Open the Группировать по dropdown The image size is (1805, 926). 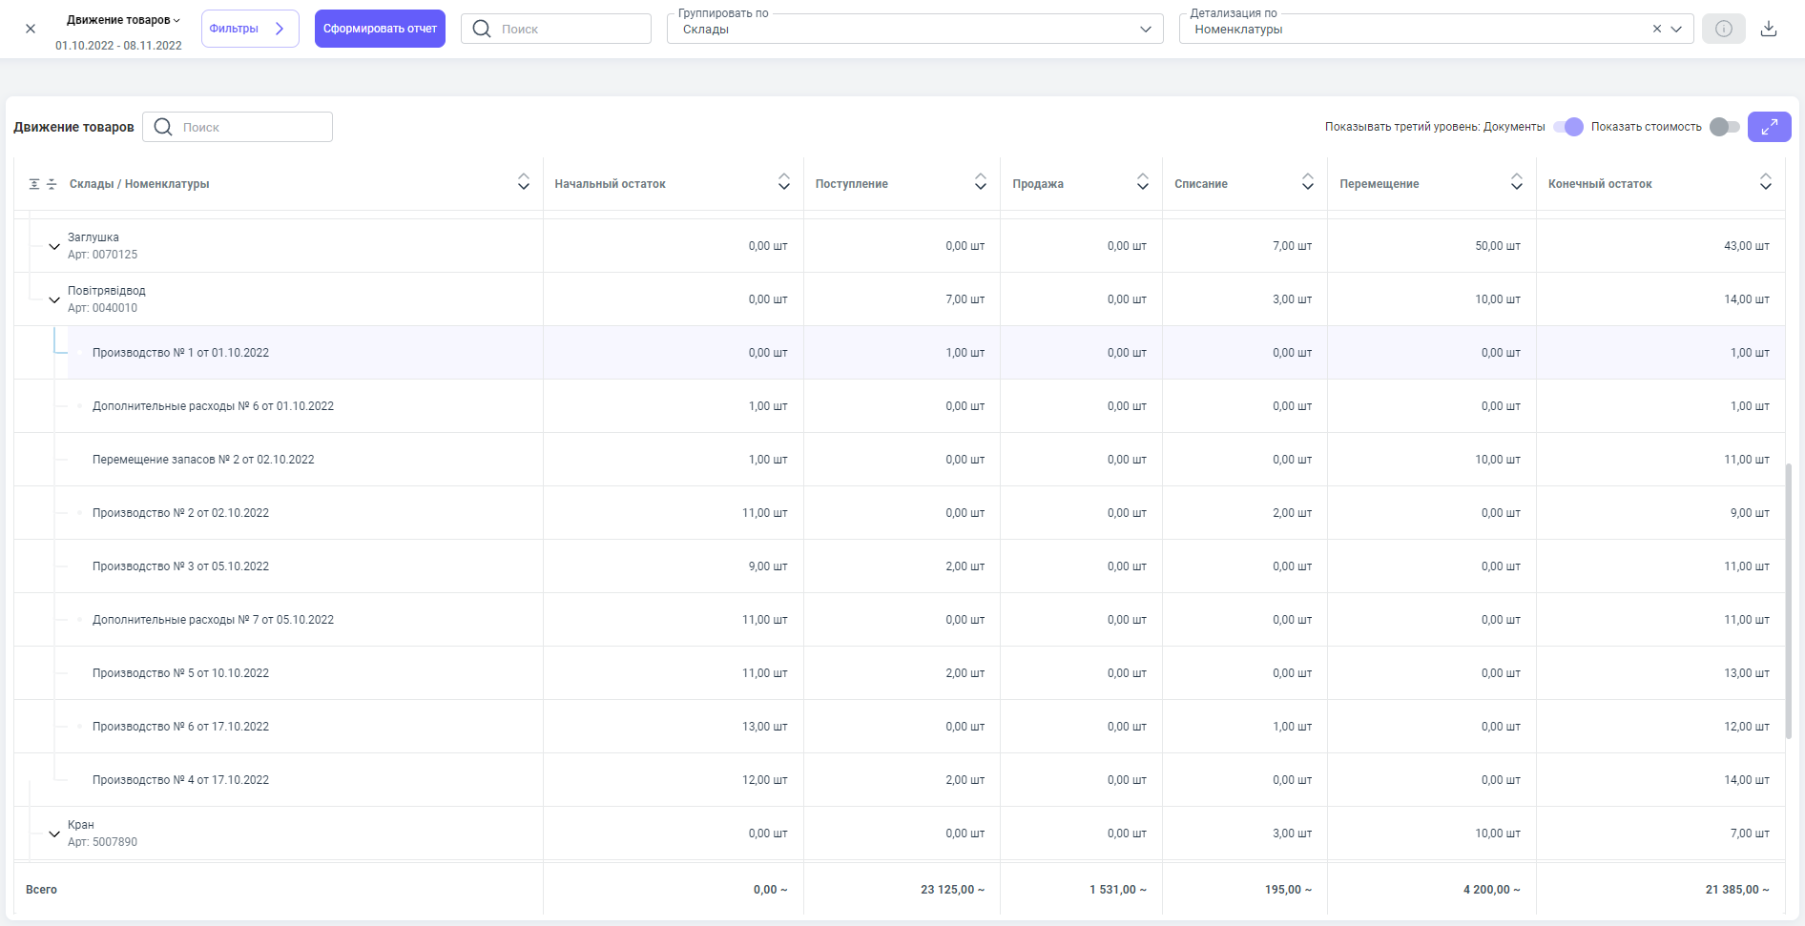914,29
